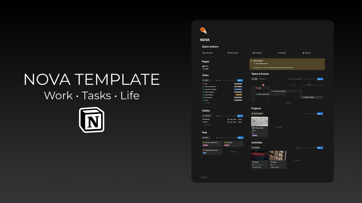Screen dimensions: 362x203
Task: Click the New project quick action
Action: click(x=258, y=53)
